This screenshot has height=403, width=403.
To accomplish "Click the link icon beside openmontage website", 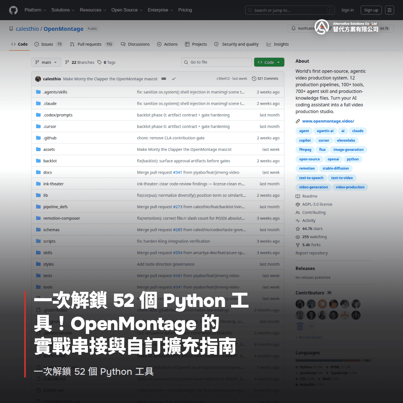I will click(298, 121).
